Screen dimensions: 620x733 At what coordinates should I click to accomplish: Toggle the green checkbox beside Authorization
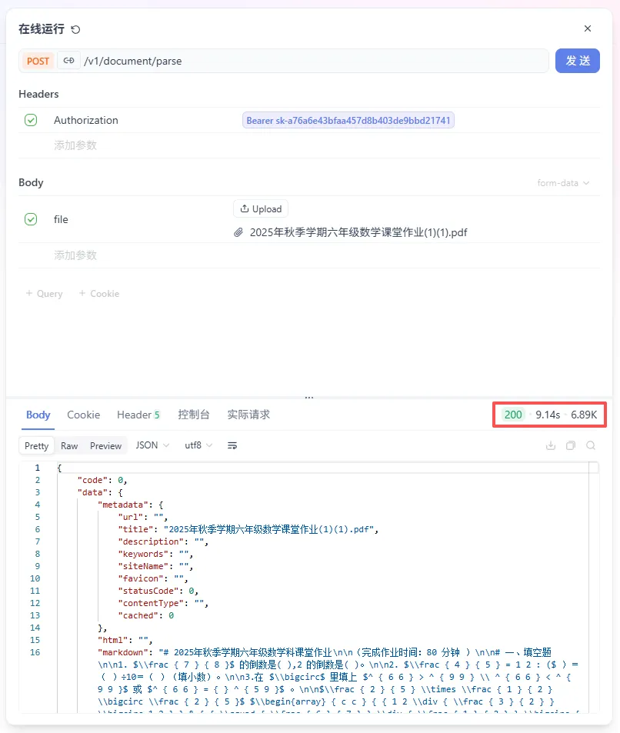pyautogui.click(x=31, y=120)
